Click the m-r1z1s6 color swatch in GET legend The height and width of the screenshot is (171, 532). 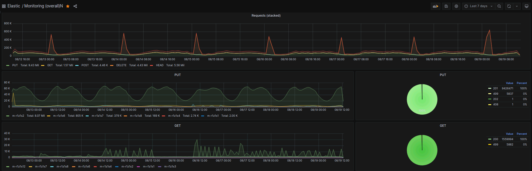73,167
